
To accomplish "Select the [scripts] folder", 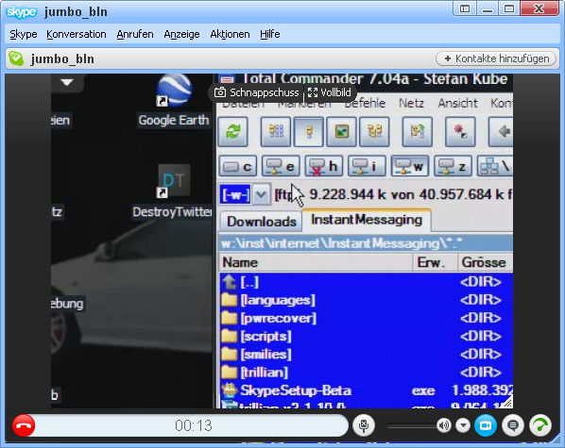I will coord(366,336).
